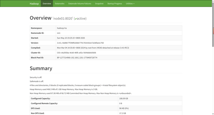Click the 'Safemode is off.' line
Screen dimensions: 214x115
[x=37, y=81]
